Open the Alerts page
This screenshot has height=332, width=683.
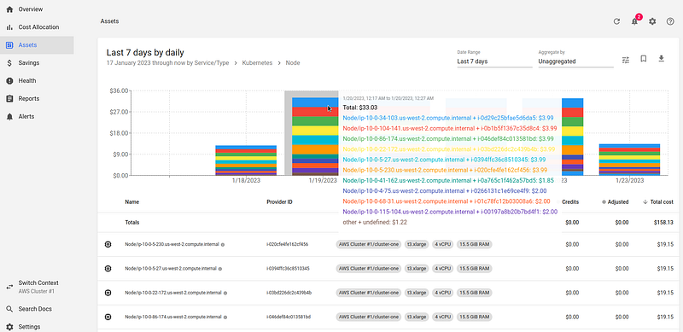(x=37, y=116)
